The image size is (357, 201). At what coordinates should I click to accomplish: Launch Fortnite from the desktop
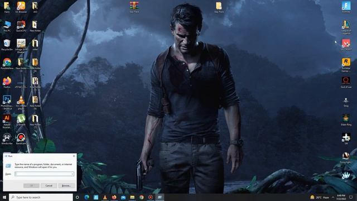(346, 7)
